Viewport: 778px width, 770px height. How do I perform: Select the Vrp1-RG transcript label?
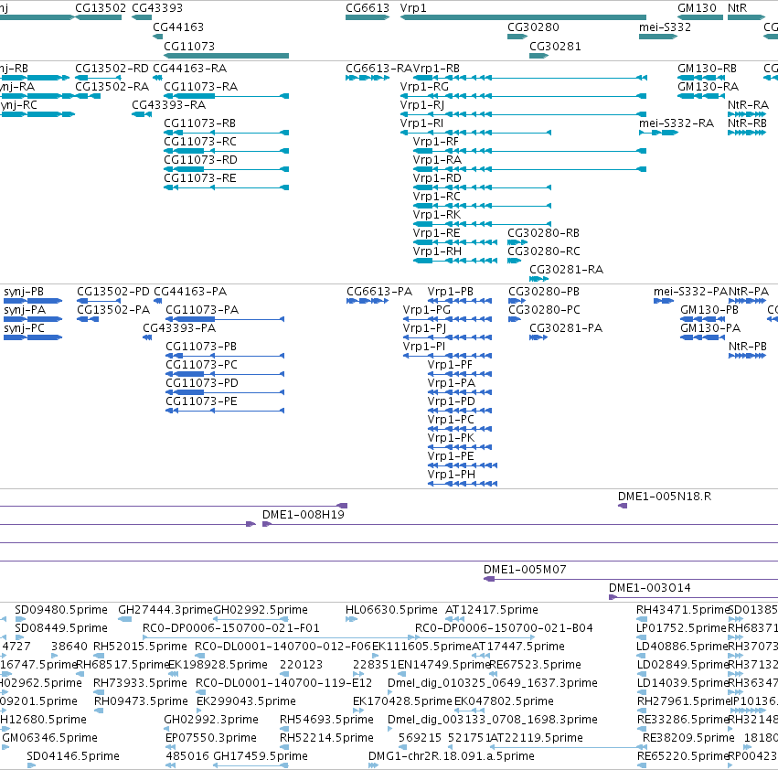[x=424, y=86]
